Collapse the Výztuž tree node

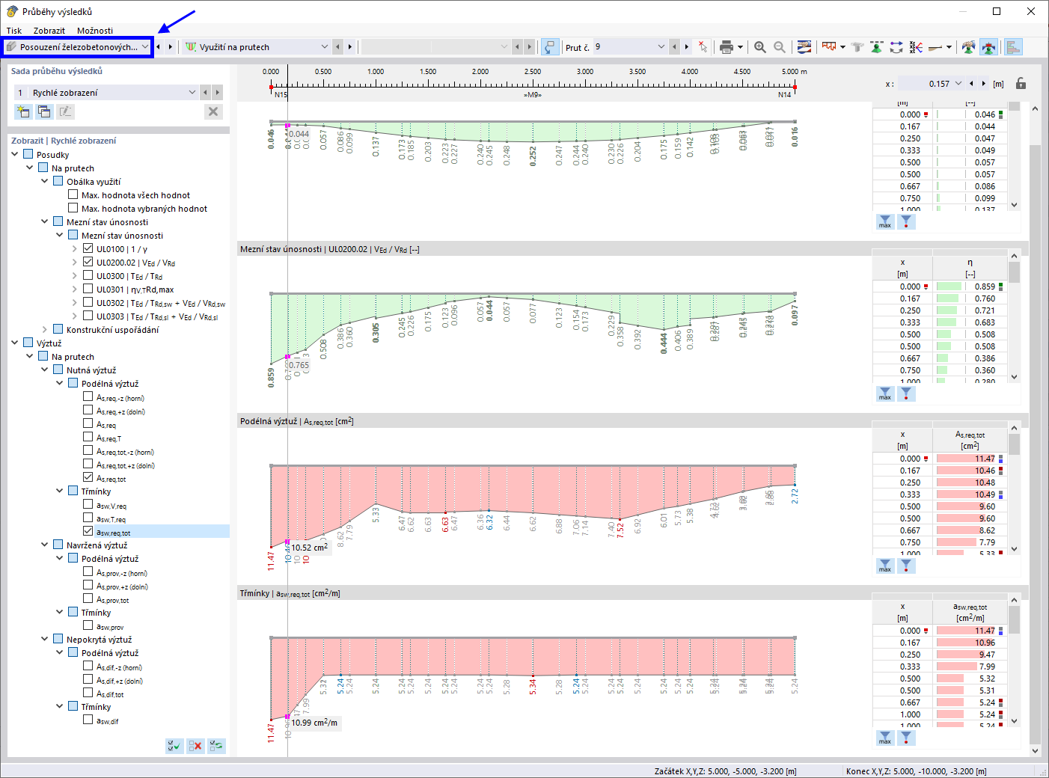pos(15,343)
